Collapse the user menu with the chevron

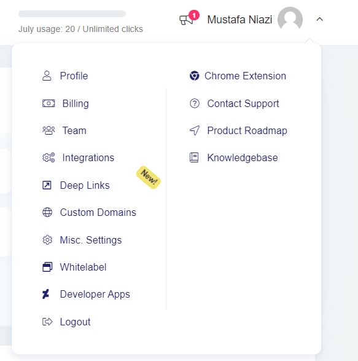319,19
